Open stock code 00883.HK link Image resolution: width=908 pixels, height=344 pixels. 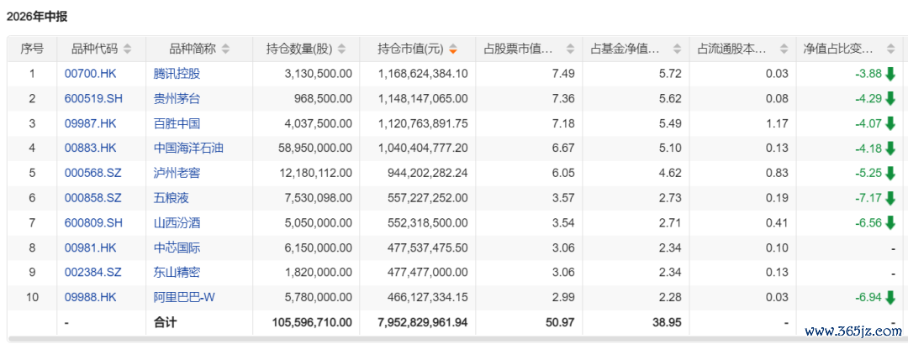point(90,148)
